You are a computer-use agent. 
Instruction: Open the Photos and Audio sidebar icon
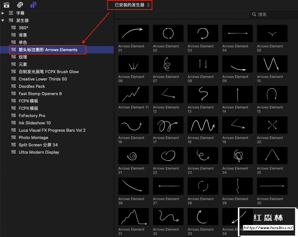pyautogui.click(x=20, y=5)
